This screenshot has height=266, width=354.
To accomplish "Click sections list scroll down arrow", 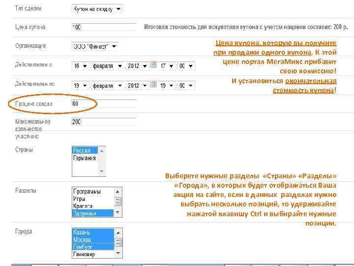I will (118, 212).
